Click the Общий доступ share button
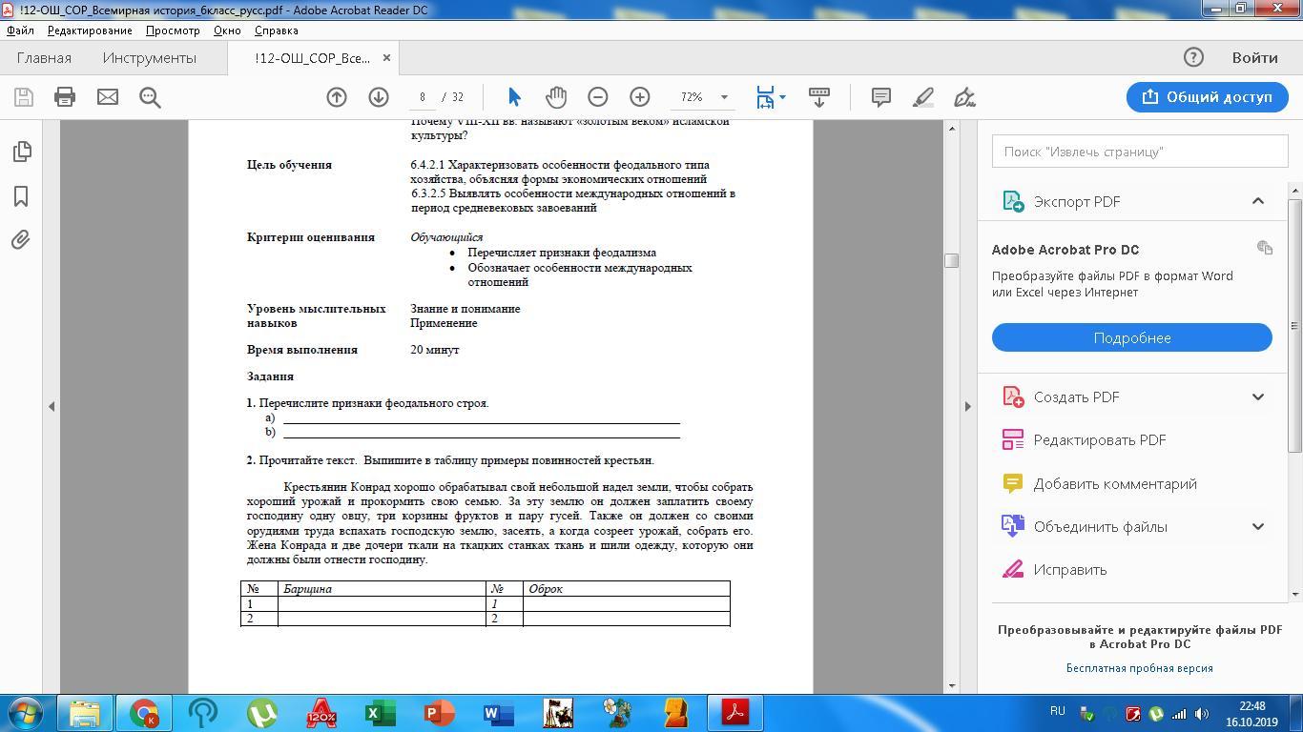 coord(1207,97)
